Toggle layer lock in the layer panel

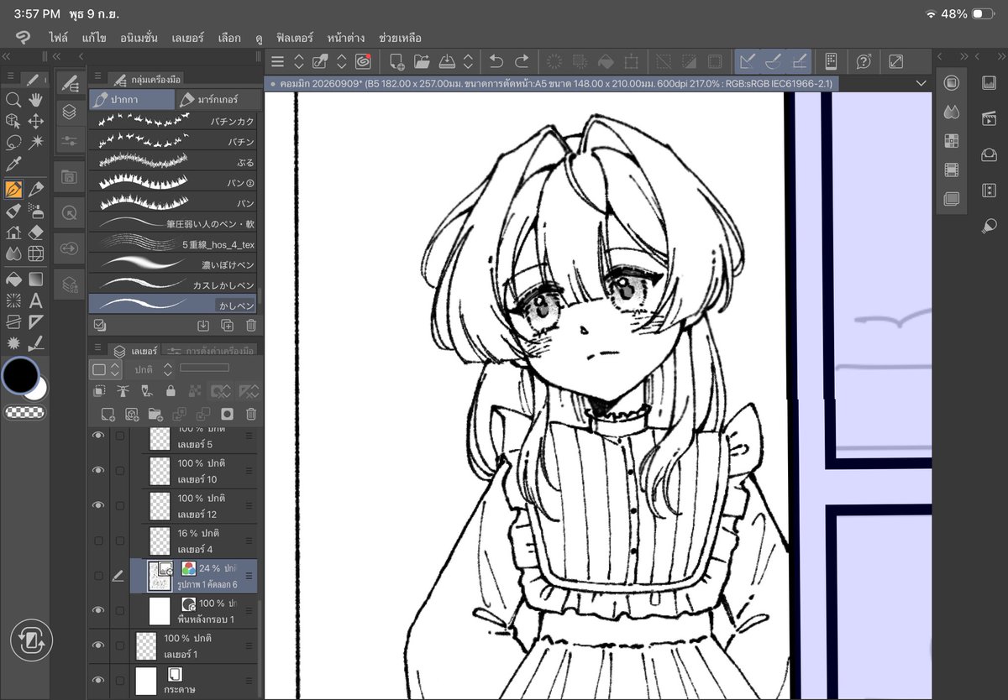tap(171, 391)
